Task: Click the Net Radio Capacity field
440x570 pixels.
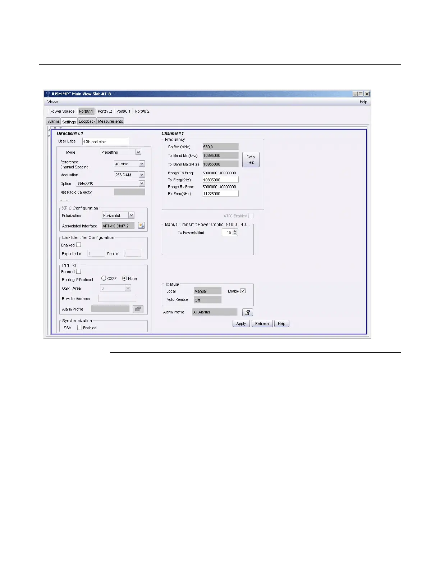Action: 129,192
